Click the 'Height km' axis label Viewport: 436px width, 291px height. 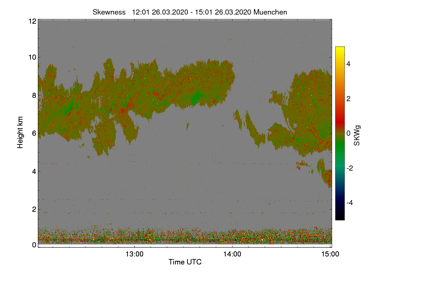pos(20,132)
